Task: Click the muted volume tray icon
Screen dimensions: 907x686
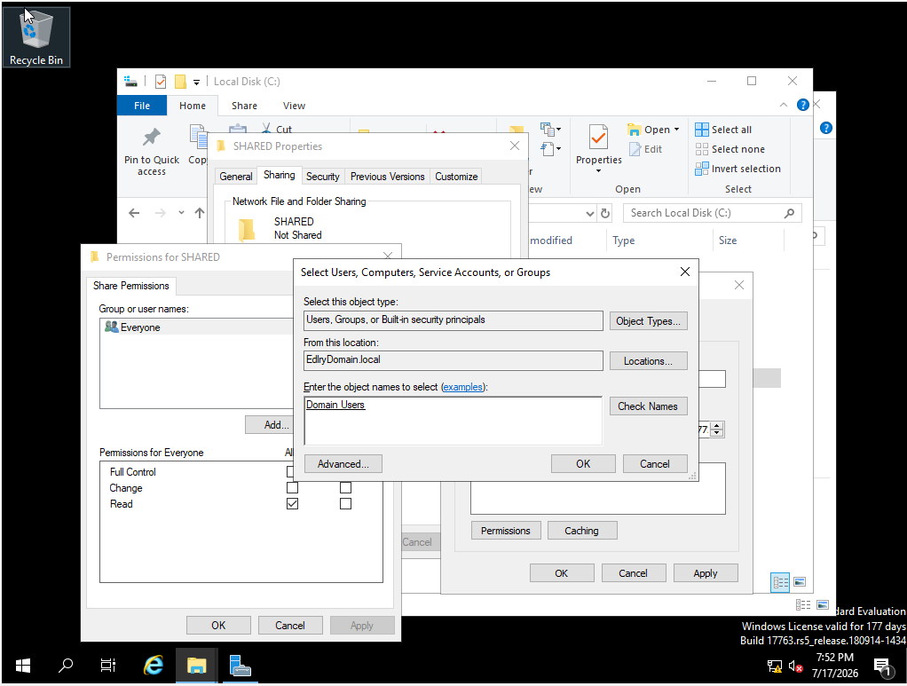Action: point(795,666)
